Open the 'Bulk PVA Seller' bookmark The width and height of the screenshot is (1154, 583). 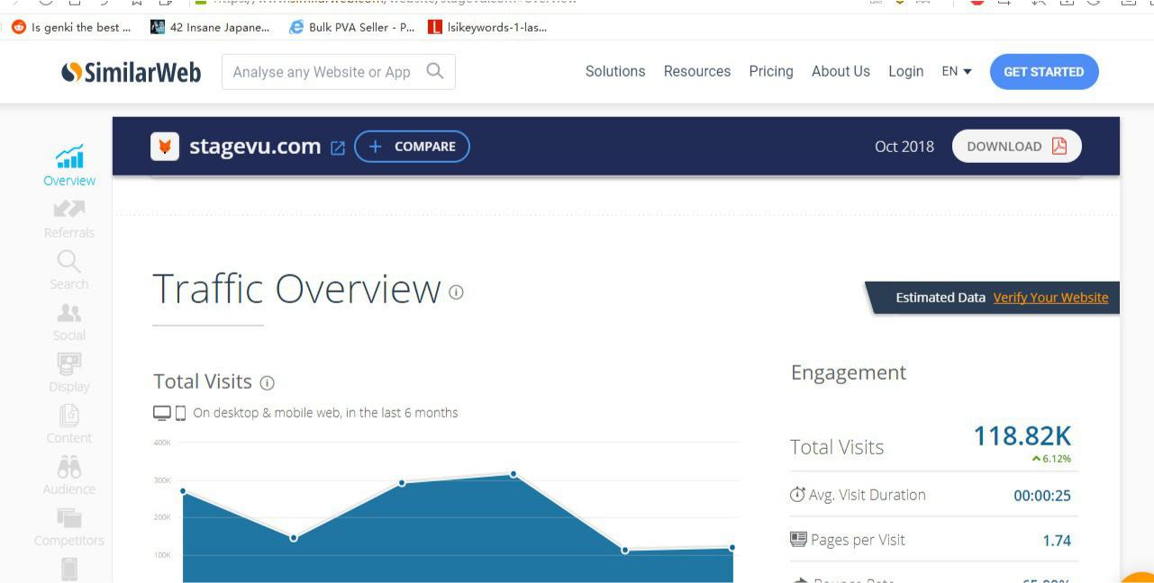click(351, 27)
